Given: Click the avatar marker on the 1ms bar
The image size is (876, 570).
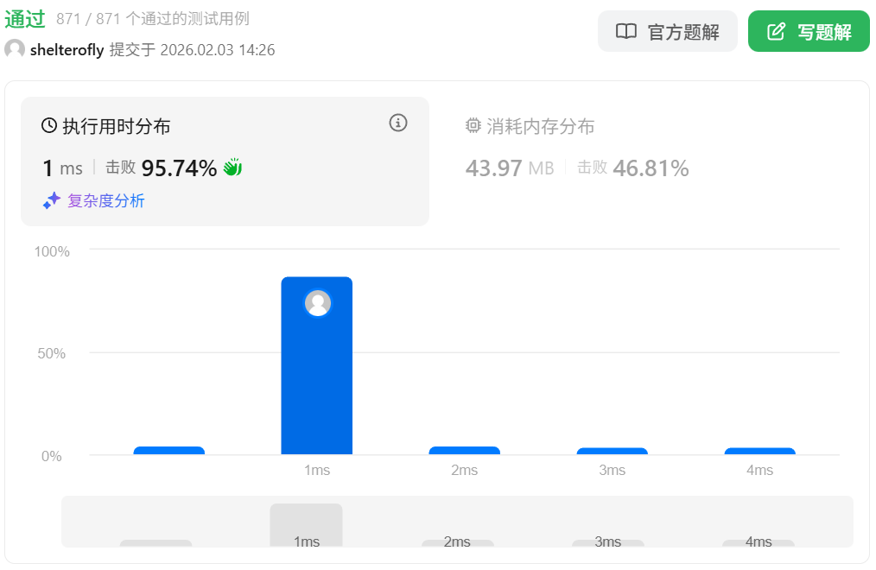Looking at the screenshot, I should click(317, 303).
